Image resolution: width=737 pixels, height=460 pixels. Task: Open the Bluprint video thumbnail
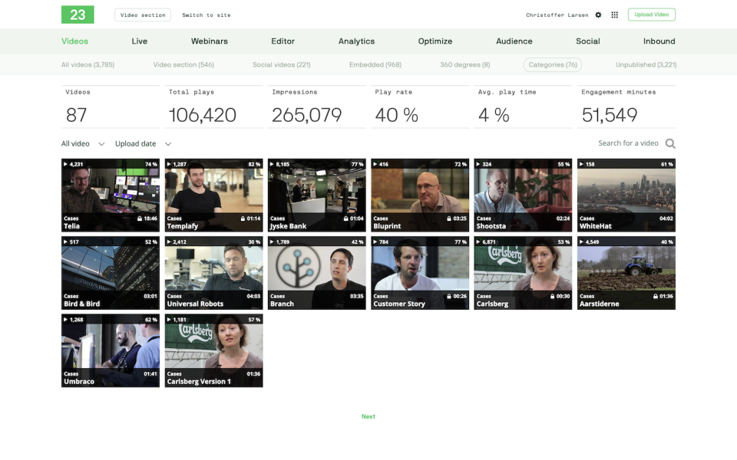(420, 195)
